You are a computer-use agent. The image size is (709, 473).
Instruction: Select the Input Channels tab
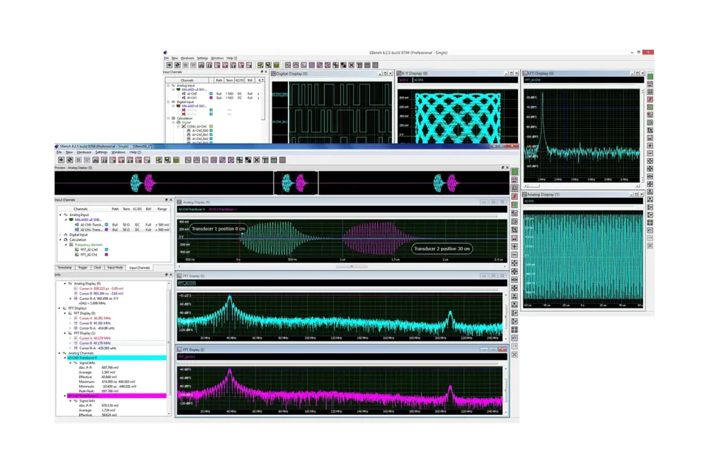pos(139,268)
